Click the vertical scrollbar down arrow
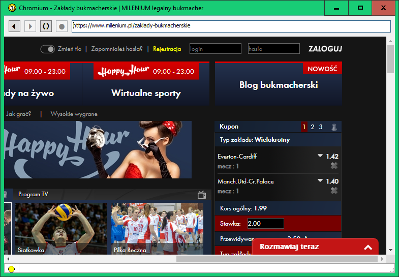Screen dimensions: 399x277 (x=390, y=250)
